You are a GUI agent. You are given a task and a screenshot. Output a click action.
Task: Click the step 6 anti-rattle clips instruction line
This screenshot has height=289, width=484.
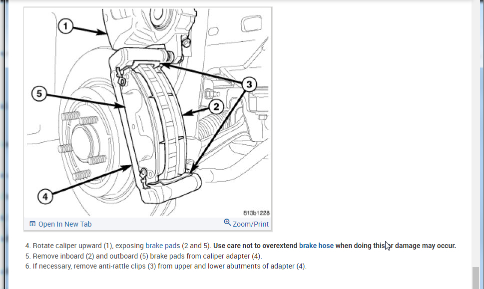[166, 266]
